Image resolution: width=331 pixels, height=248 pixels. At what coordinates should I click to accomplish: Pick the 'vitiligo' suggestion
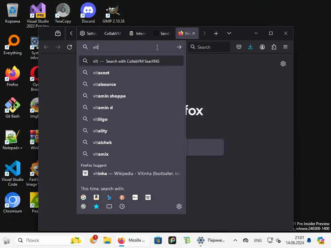tap(131, 119)
